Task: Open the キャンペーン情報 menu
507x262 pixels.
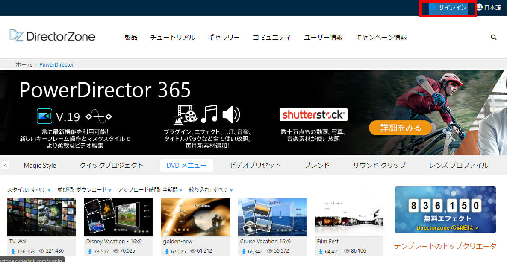Action: [381, 38]
